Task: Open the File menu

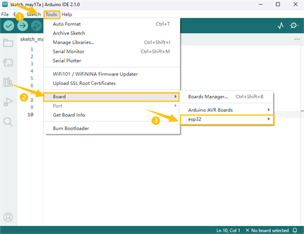Action: [5, 14]
